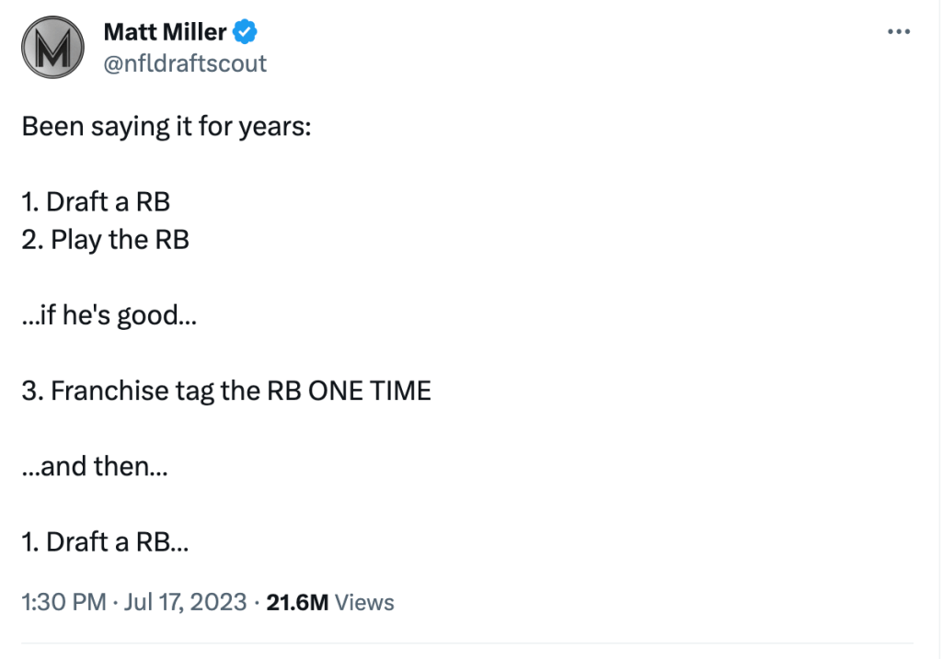
Task: Click the words "tag the RB" in step 3
Action: pos(237,391)
